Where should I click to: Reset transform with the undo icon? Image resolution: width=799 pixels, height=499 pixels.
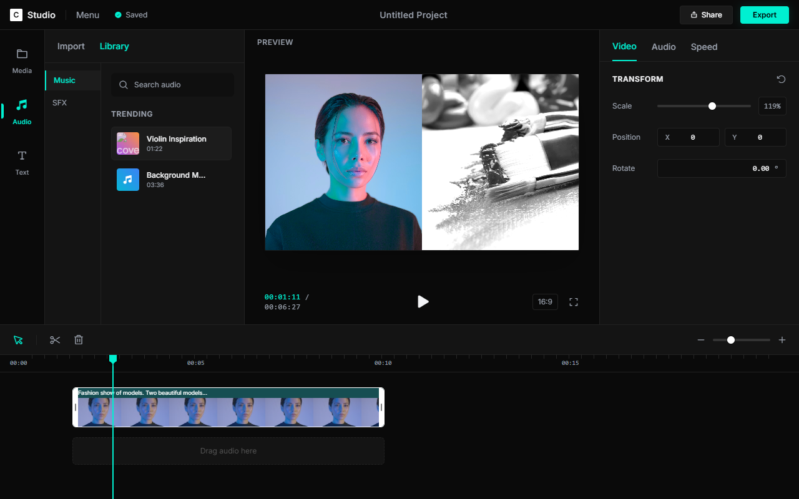tap(781, 79)
